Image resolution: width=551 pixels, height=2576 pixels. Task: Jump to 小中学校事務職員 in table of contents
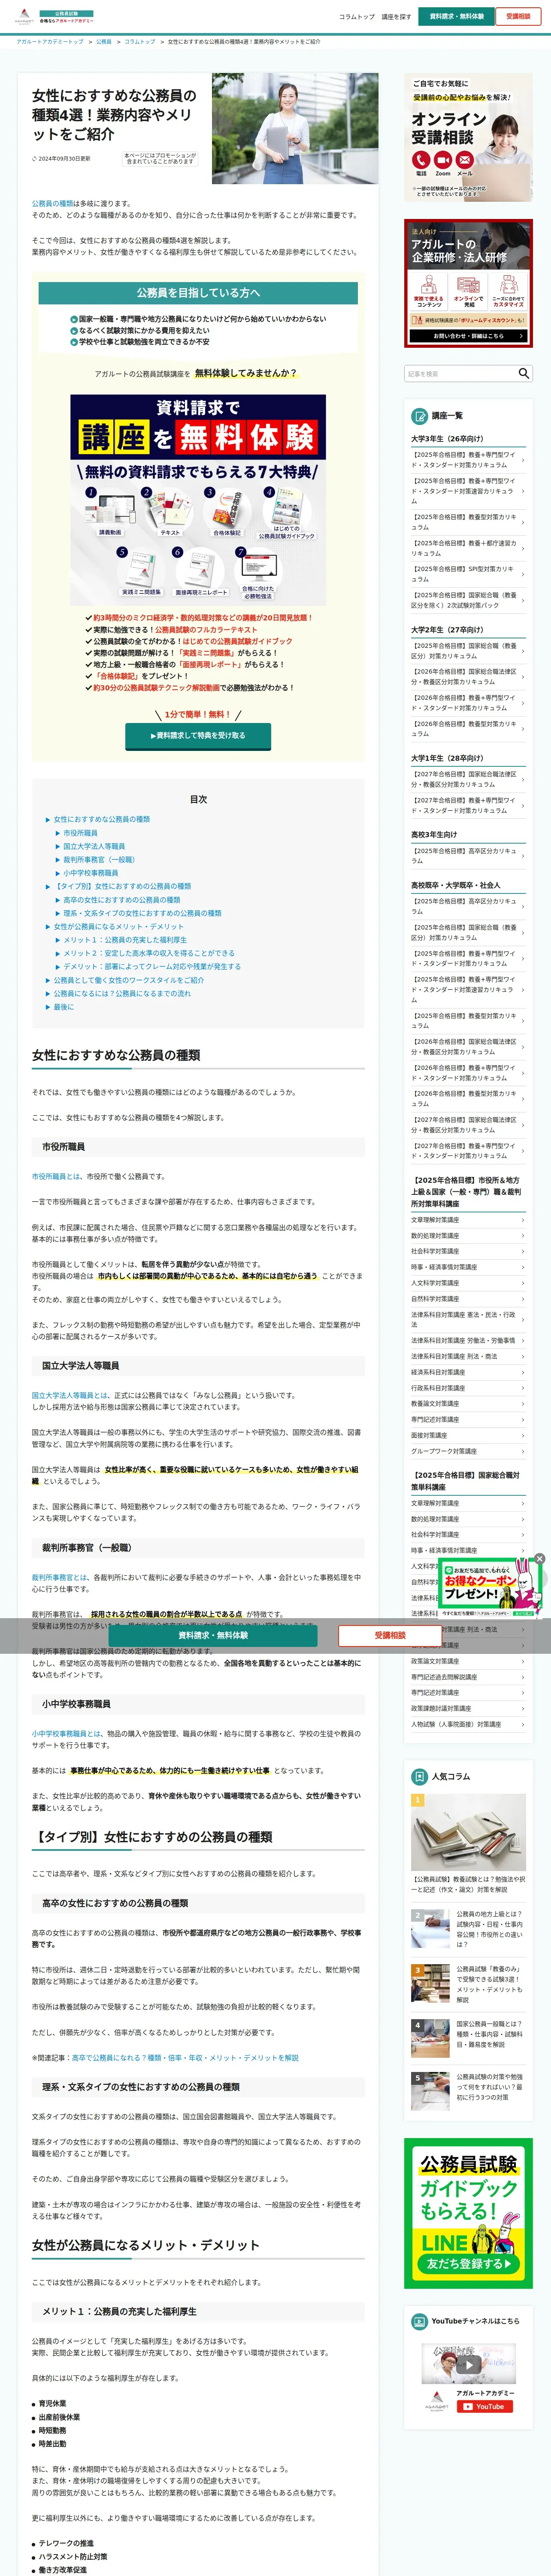(90, 873)
